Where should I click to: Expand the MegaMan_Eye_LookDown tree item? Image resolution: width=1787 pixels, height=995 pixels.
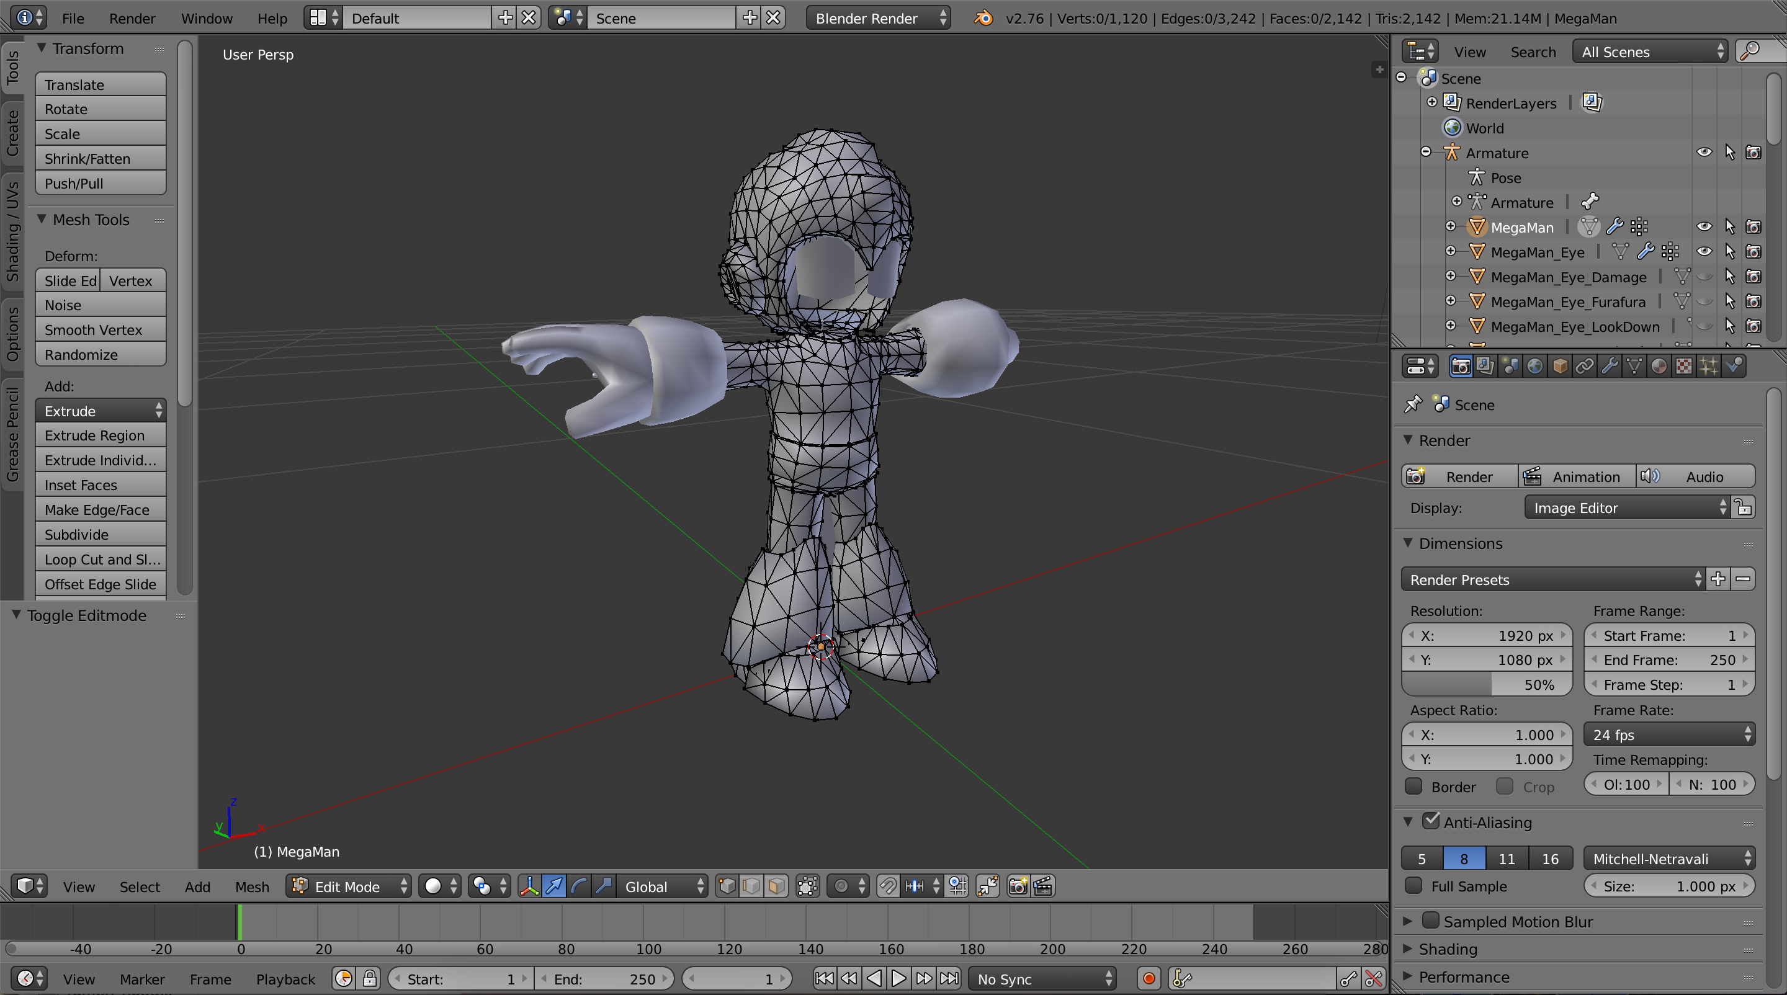click(x=1450, y=326)
